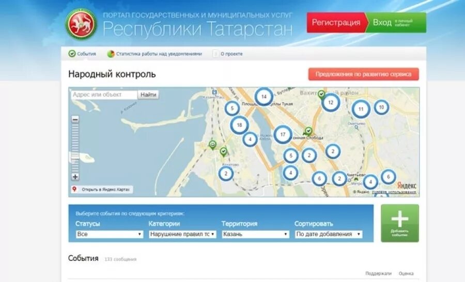Open the Территория dropdown set to Казань
465x282 pixels.
point(255,234)
